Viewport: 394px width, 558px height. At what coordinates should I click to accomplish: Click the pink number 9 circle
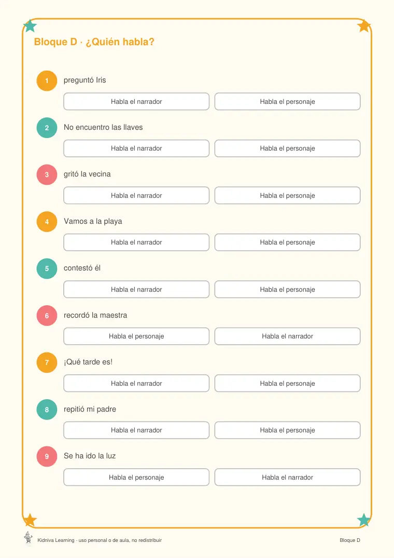pyautogui.click(x=47, y=457)
